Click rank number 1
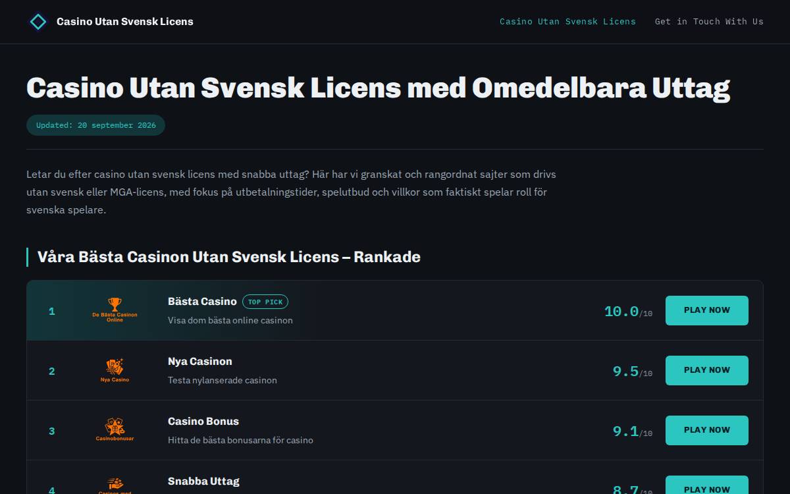The height and width of the screenshot is (494, 790). (52, 311)
